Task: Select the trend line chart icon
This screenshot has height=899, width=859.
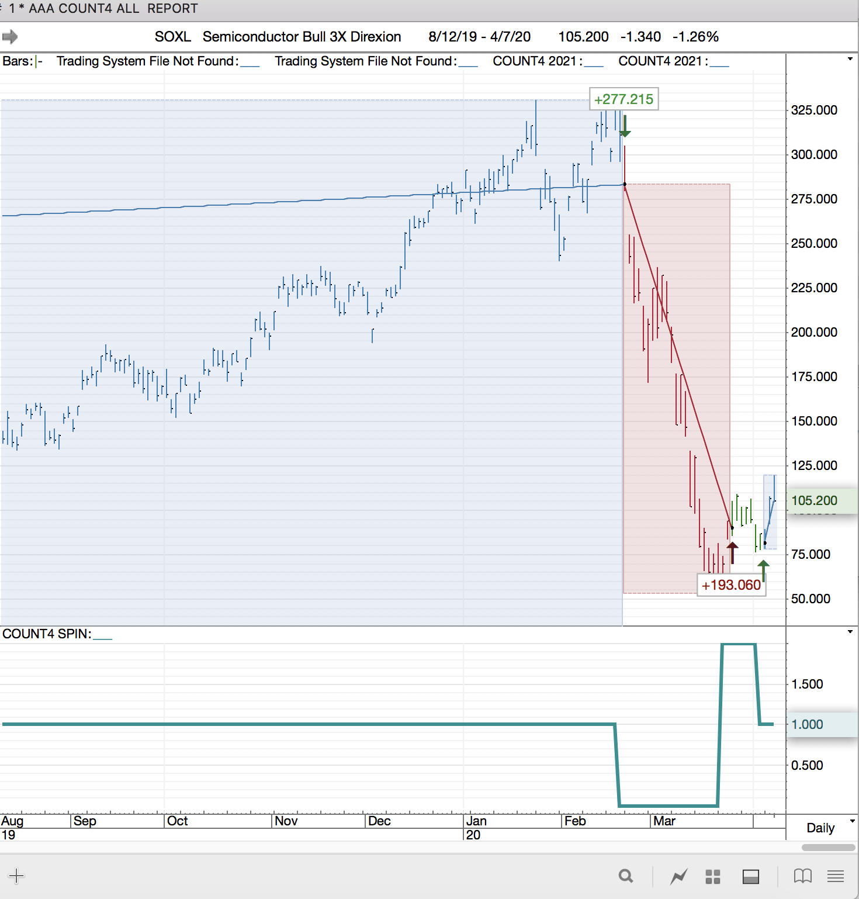Action: (x=679, y=876)
